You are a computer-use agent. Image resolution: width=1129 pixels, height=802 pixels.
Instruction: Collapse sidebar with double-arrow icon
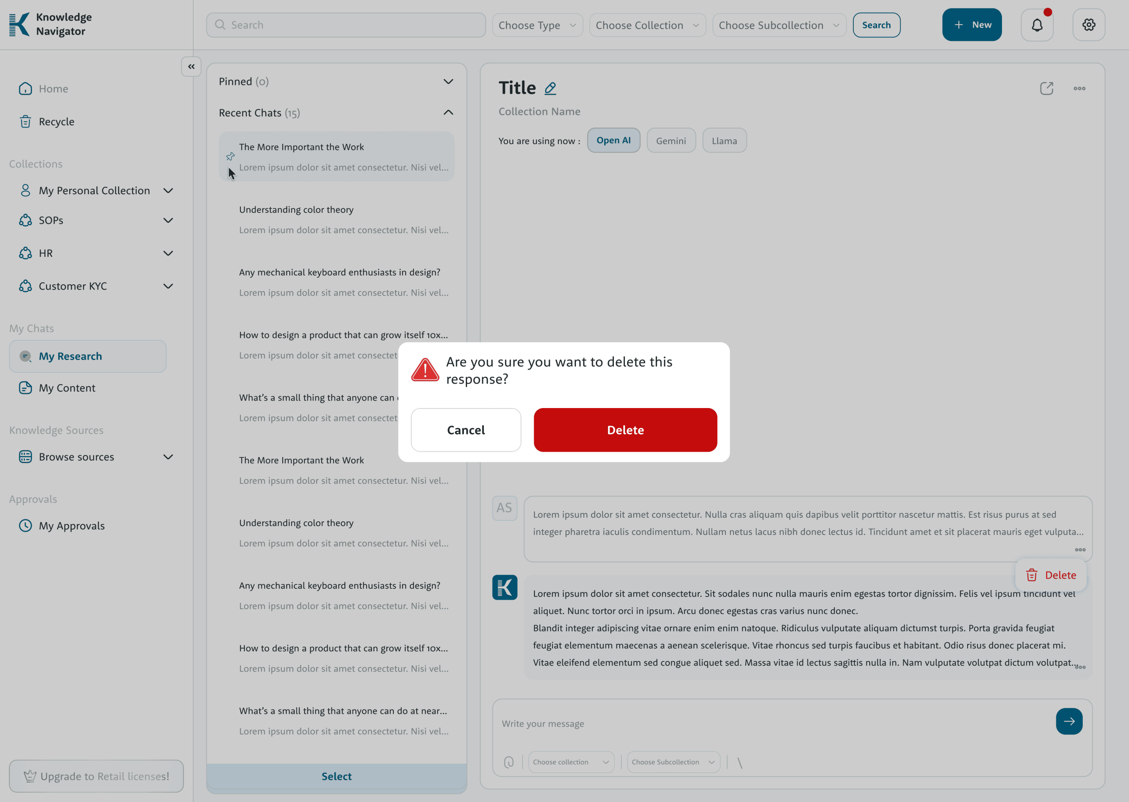coord(191,67)
